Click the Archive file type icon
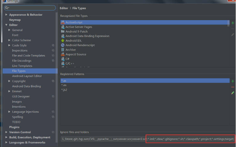The width and height of the screenshot is (236, 147). pyautogui.click(x=63, y=50)
